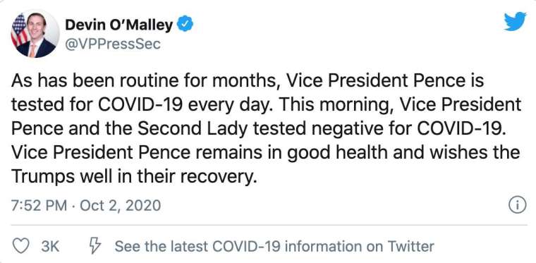Open Devin O'Malley's profile photo

click(35, 33)
